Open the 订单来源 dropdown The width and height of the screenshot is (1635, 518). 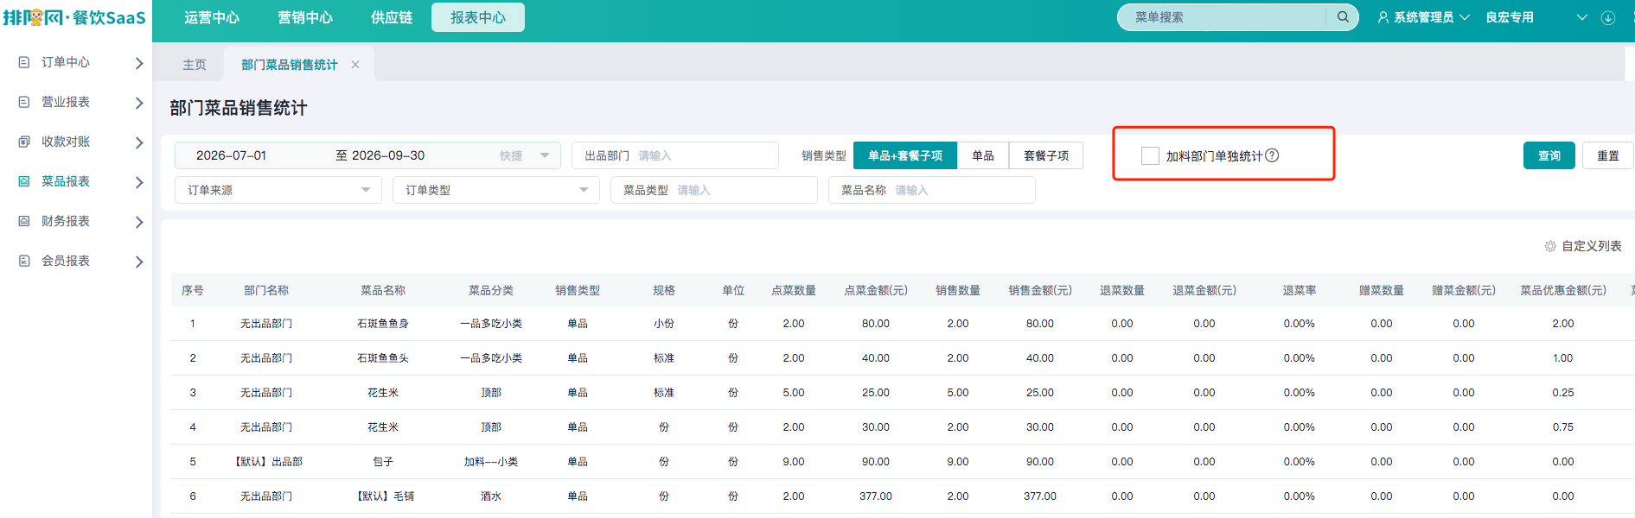click(x=278, y=190)
